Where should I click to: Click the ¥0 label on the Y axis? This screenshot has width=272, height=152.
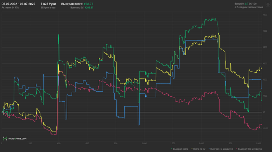pyautogui.click(x=264, y=112)
